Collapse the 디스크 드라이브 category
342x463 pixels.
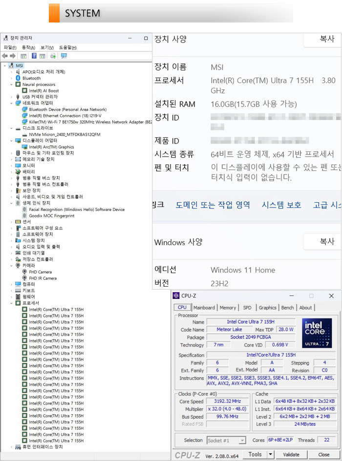click(12, 128)
